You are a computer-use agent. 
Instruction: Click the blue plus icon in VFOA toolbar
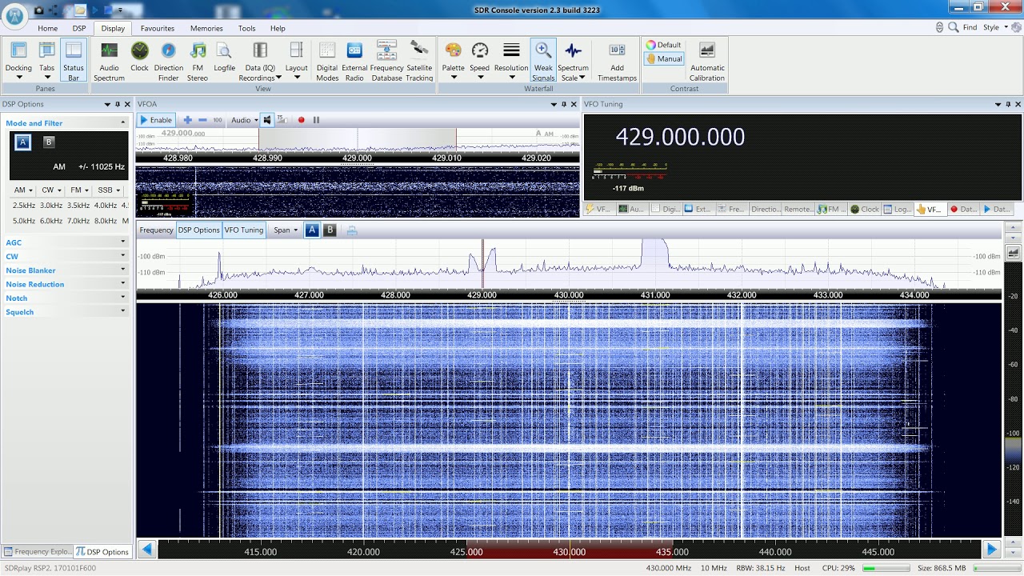pos(188,120)
